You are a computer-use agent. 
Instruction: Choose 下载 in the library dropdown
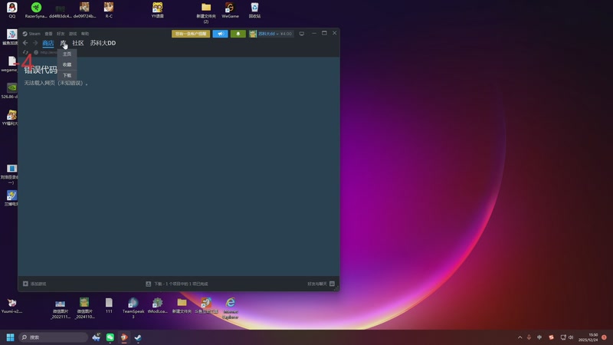pyautogui.click(x=67, y=75)
